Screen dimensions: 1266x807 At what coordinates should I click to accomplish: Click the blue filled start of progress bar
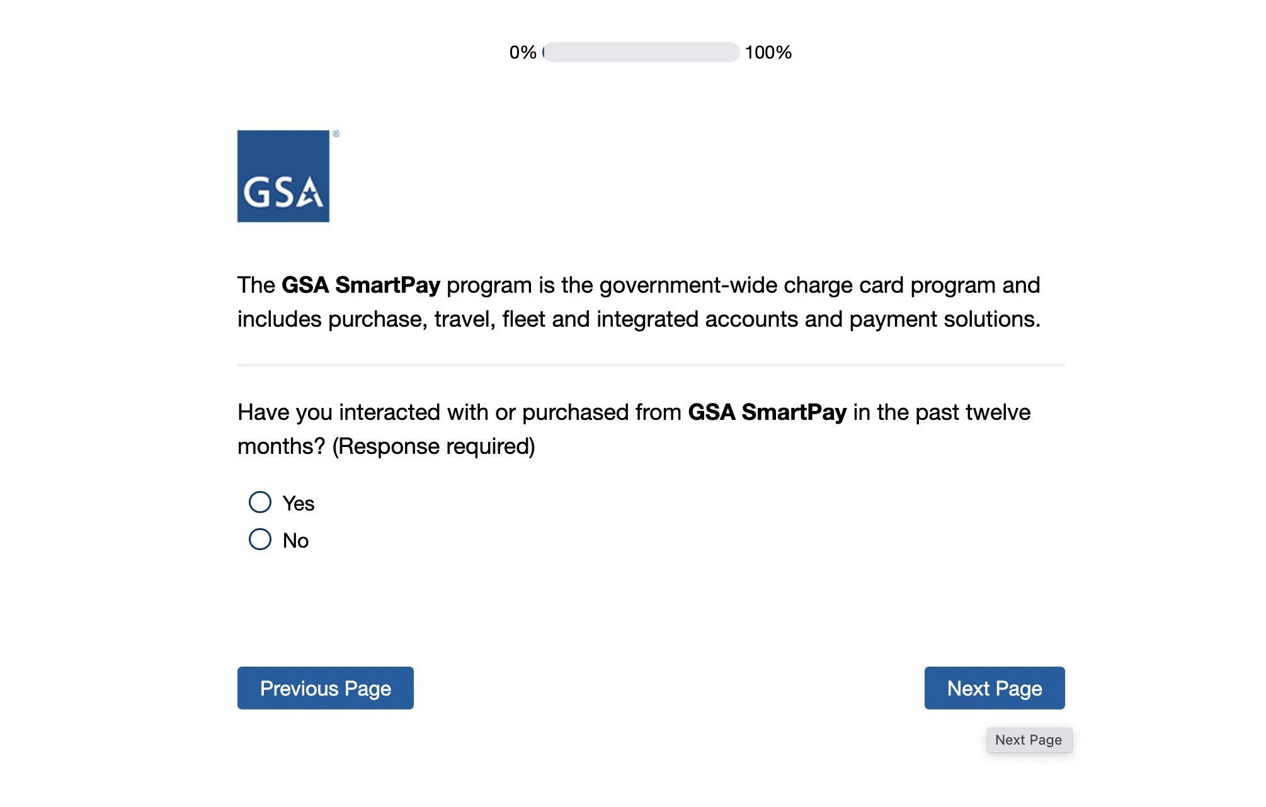tap(544, 52)
